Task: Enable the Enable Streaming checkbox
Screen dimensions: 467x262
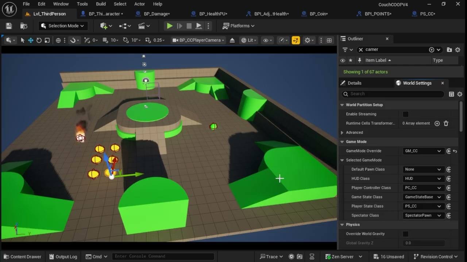Action: tap(405, 114)
